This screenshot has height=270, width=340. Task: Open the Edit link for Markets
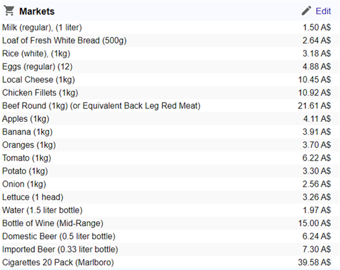click(323, 11)
